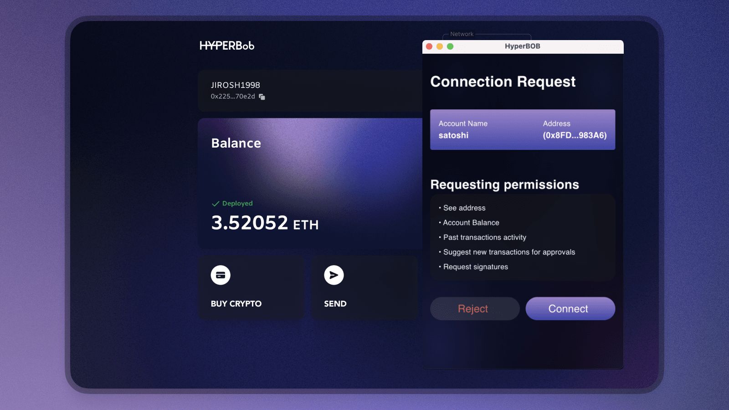The height and width of the screenshot is (410, 729).
Task: Select the satoshi account name
Action: [453, 135]
